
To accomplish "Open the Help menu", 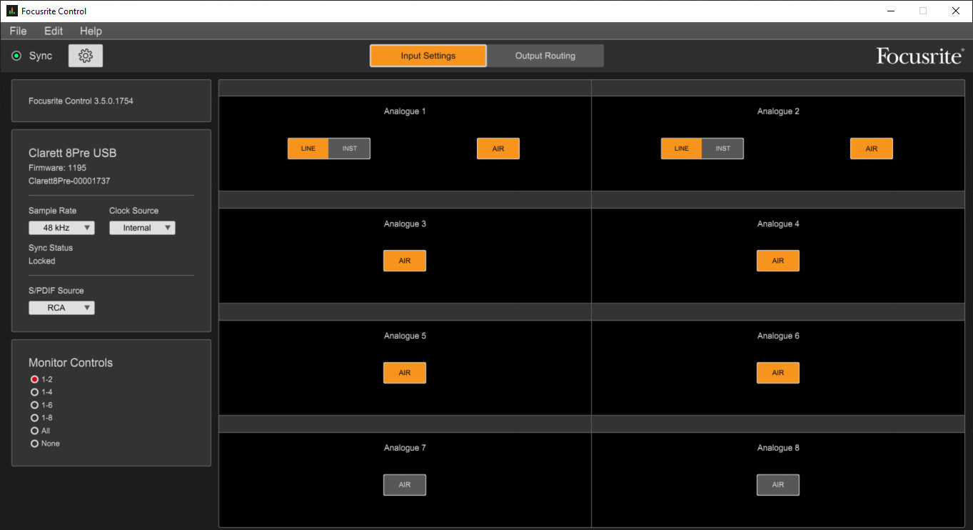I will point(91,31).
